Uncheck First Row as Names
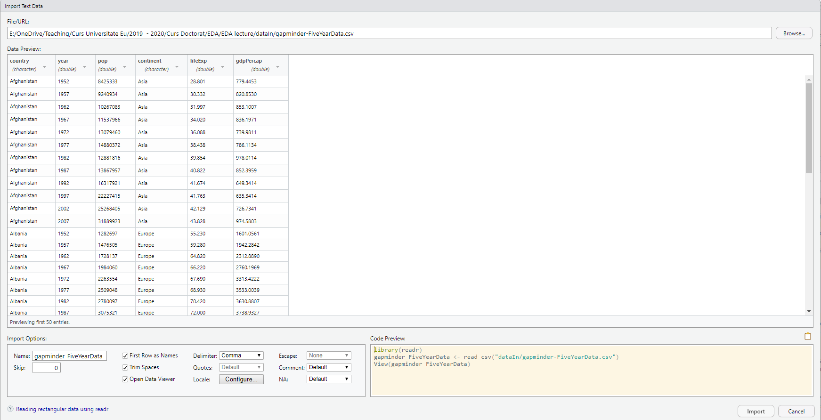Viewport: 821px width, 420px height. [125, 356]
